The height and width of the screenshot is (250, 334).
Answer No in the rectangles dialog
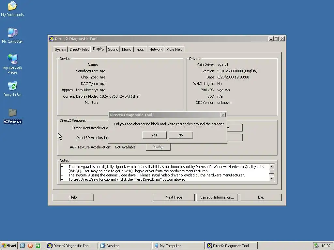(x=181, y=135)
